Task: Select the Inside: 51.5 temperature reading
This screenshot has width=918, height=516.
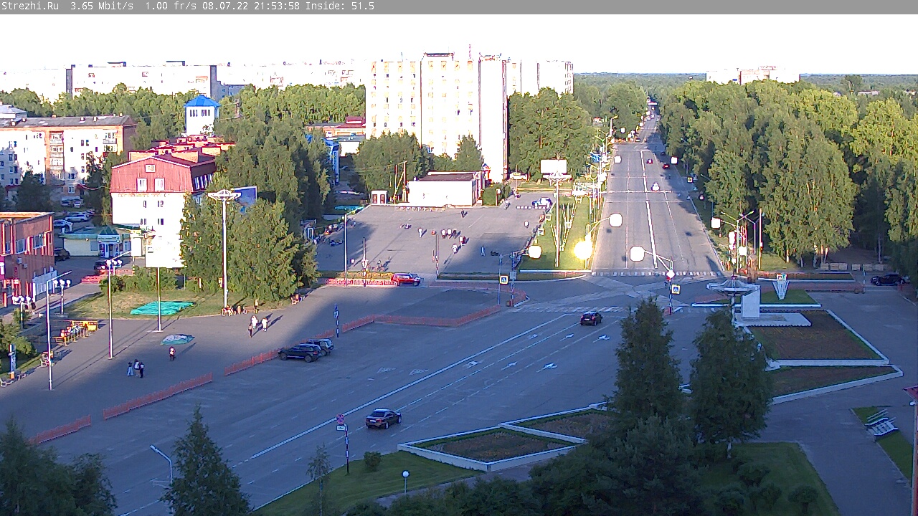Action: point(340,6)
